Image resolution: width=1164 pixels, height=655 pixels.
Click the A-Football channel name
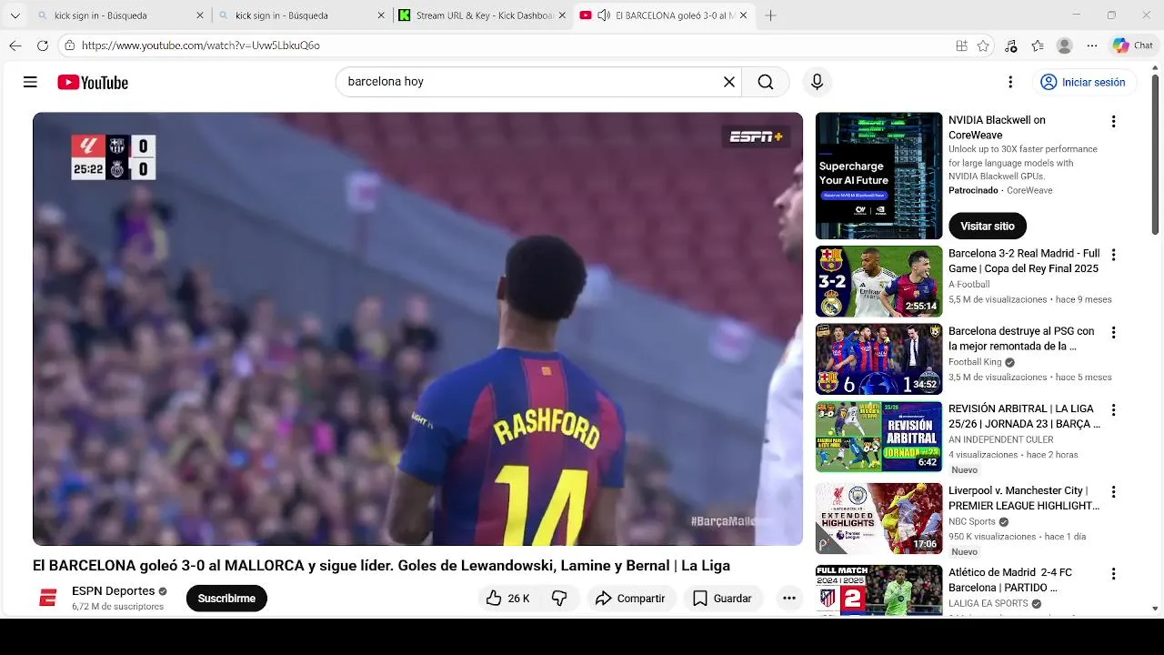[x=968, y=285]
